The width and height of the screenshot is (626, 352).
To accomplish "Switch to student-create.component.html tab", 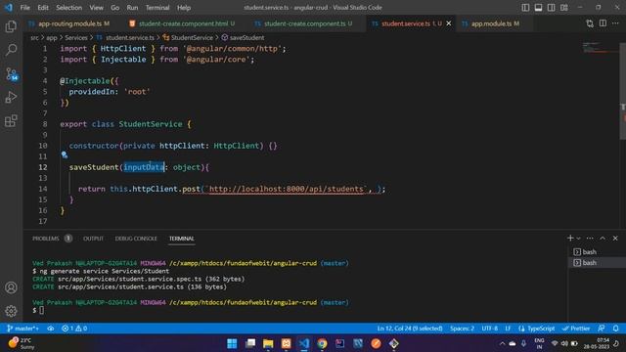I will tap(184, 23).
